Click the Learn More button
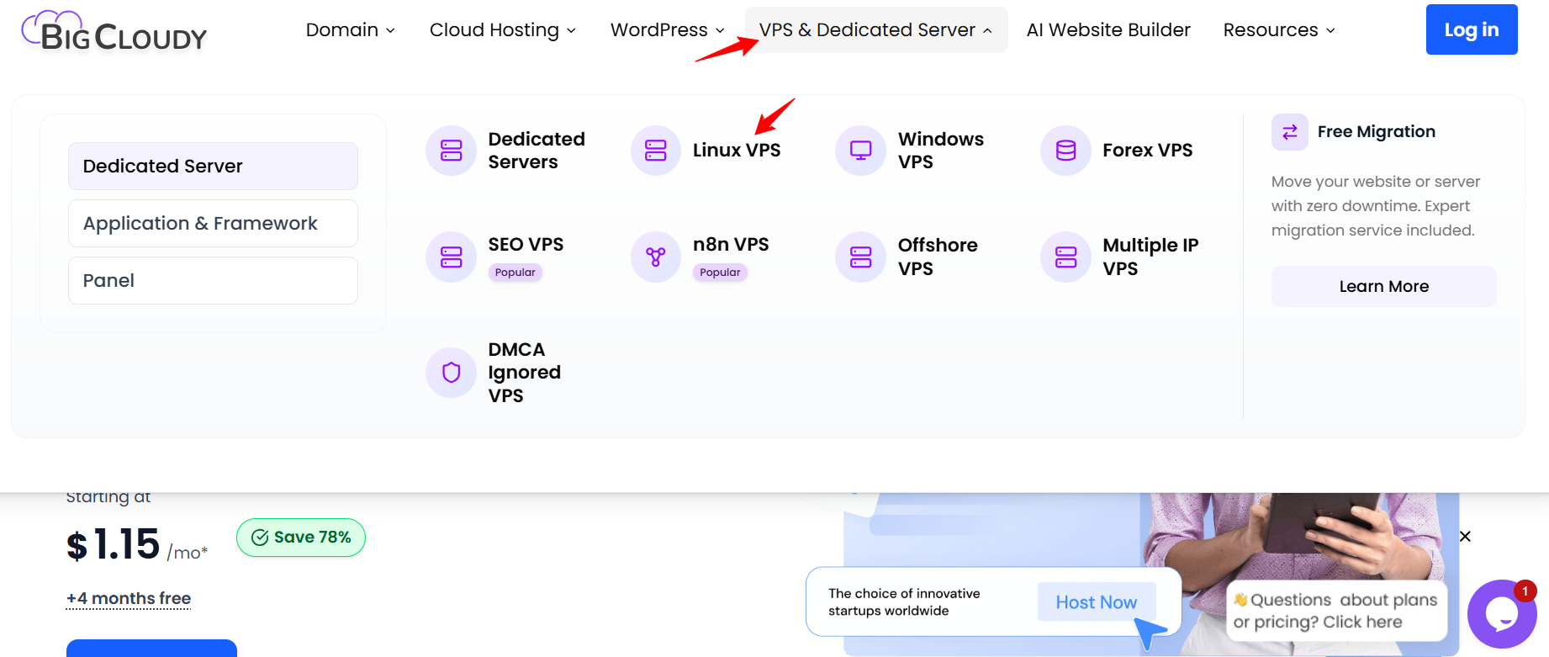The height and width of the screenshot is (657, 1549). click(1384, 287)
